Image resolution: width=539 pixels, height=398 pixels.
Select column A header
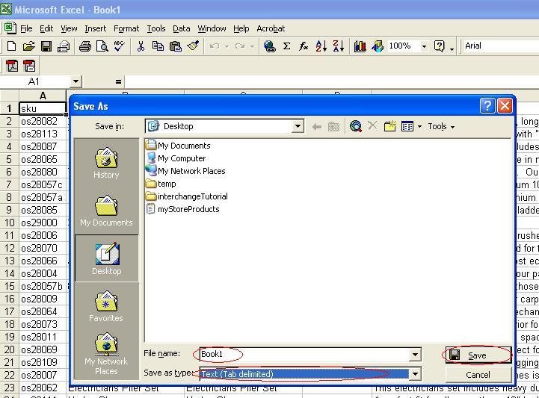tap(43, 96)
